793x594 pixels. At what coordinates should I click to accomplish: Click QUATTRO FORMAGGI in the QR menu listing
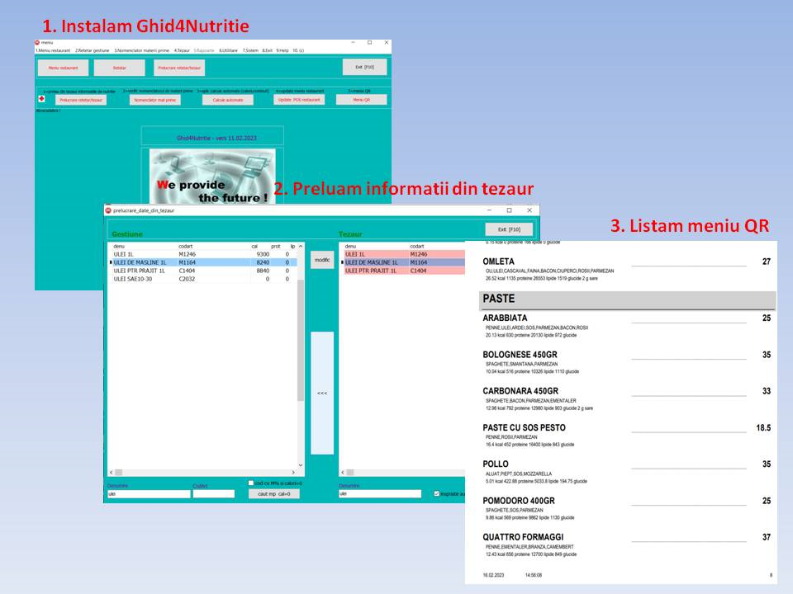tap(523, 537)
